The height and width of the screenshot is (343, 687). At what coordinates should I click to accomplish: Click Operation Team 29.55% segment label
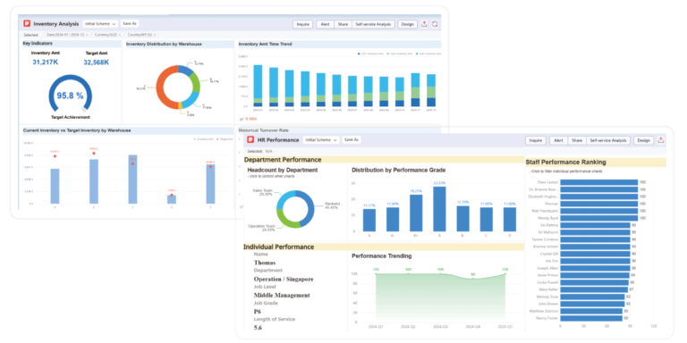point(260,228)
